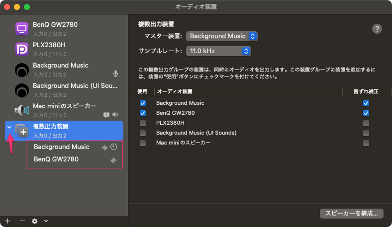Click the multi-output device icon

[x=22, y=131]
